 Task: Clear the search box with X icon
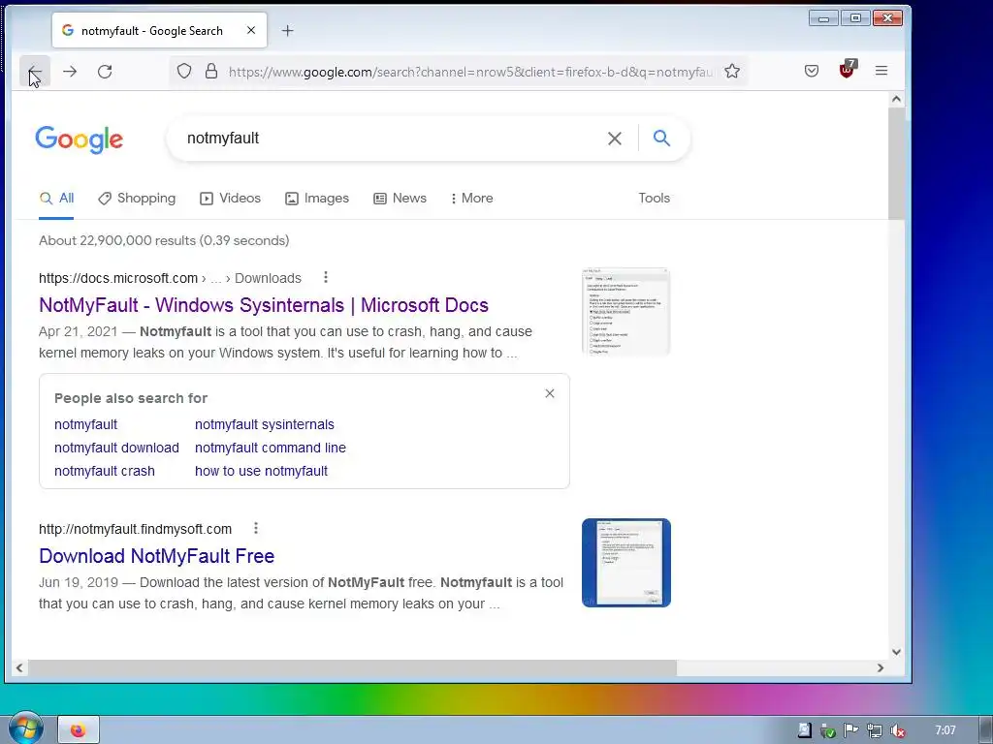point(614,139)
